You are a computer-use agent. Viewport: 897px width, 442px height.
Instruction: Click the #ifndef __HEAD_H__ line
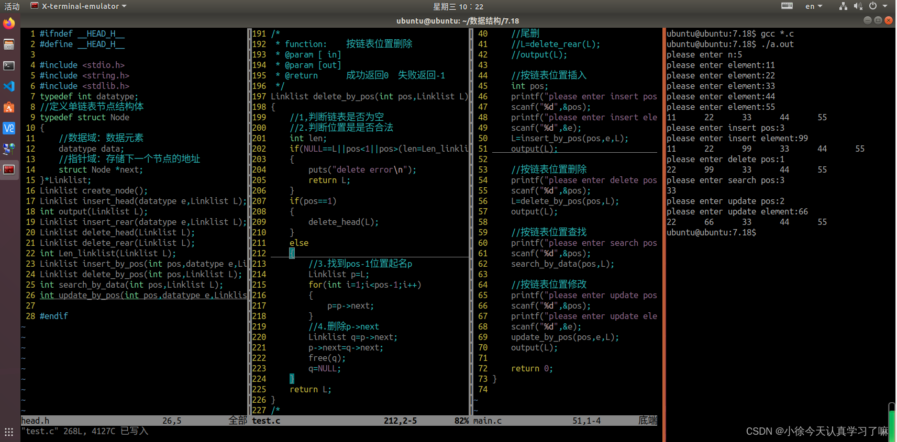click(82, 33)
